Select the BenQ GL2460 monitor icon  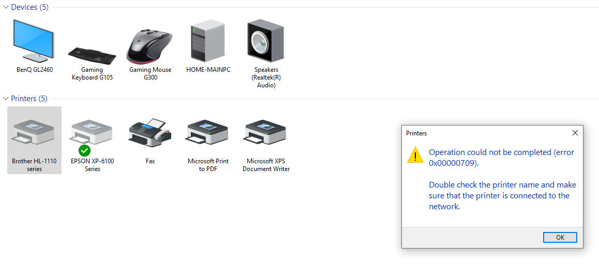pyautogui.click(x=34, y=41)
